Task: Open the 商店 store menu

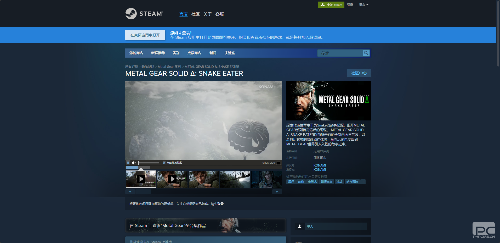Action: pyautogui.click(x=183, y=14)
